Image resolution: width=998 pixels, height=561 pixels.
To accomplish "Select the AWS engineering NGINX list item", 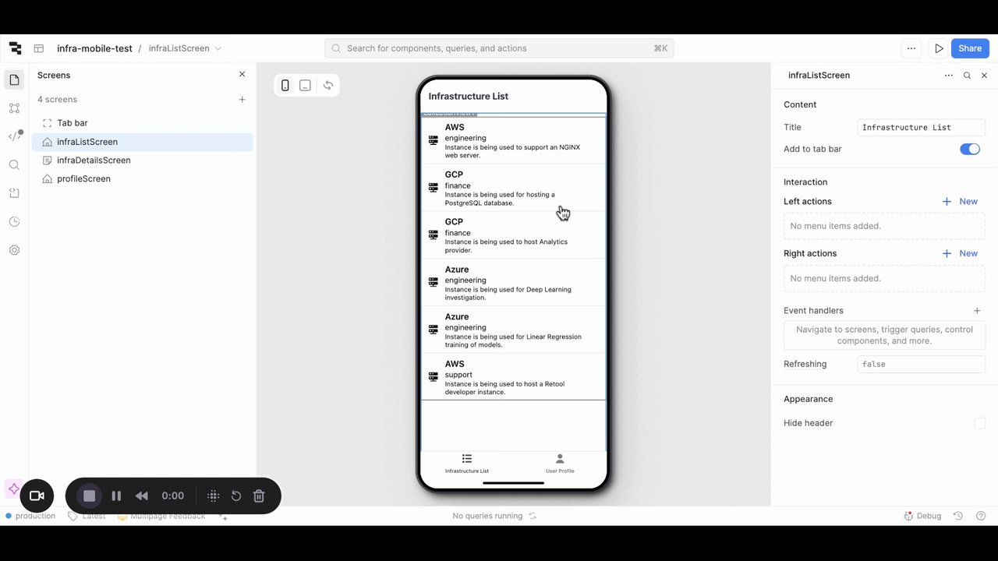I will tap(513, 141).
